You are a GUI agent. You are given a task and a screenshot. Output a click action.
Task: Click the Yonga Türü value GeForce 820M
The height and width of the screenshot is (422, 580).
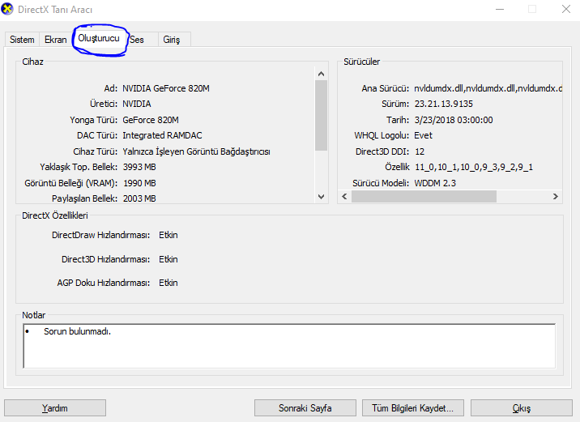tap(151, 120)
